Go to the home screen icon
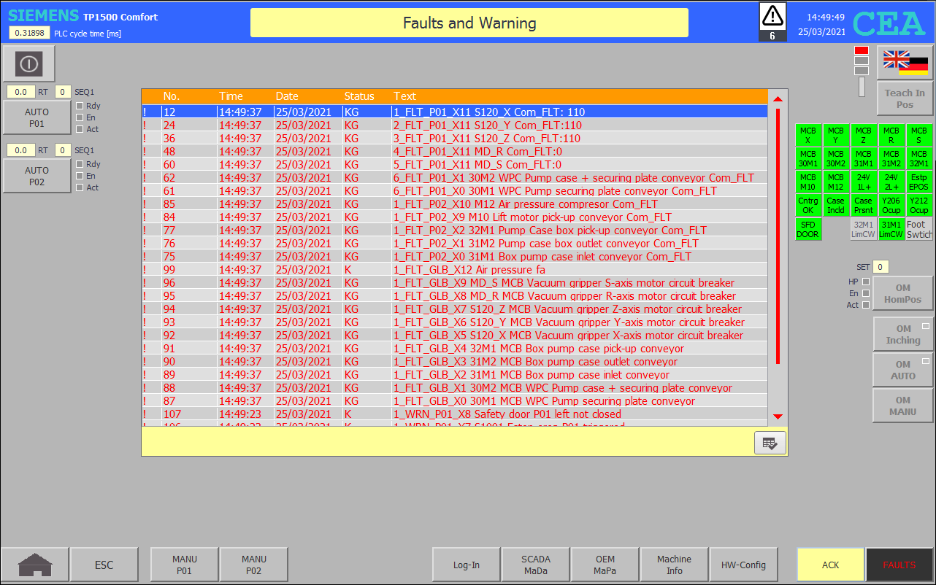This screenshot has height=585, width=936. (x=35, y=565)
